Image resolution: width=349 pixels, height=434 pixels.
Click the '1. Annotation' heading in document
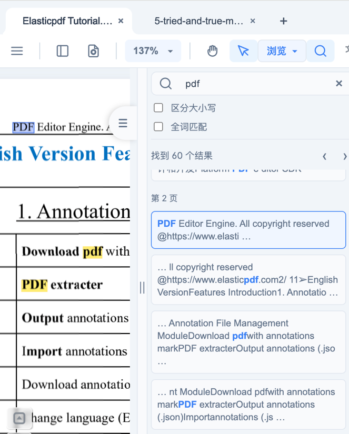[73, 212]
